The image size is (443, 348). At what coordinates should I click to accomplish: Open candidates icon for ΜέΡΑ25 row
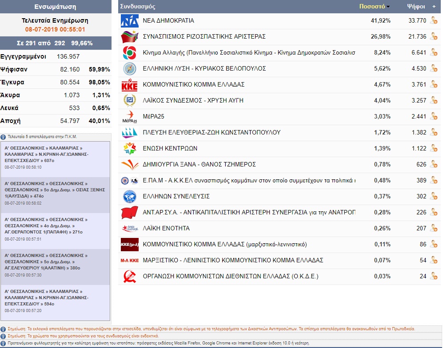tap(434, 116)
